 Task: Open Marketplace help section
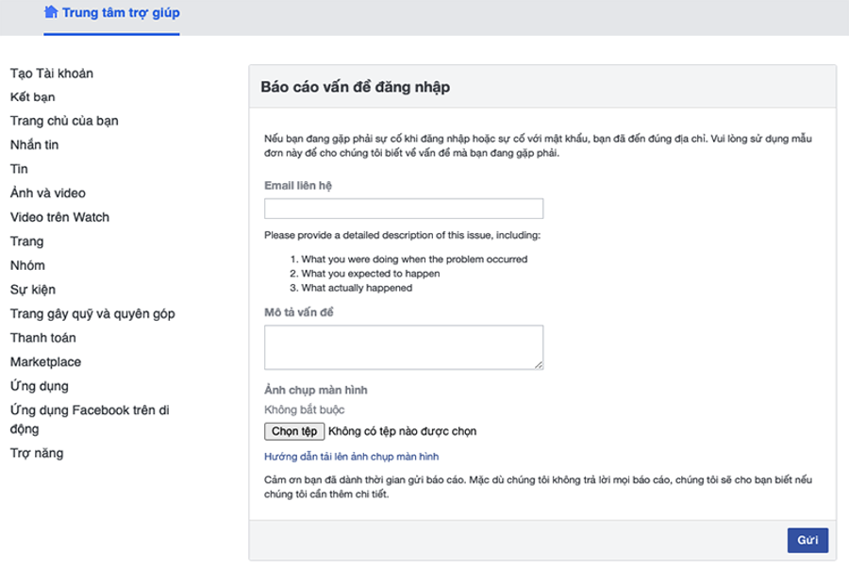pyautogui.click(x=46, y=361)
